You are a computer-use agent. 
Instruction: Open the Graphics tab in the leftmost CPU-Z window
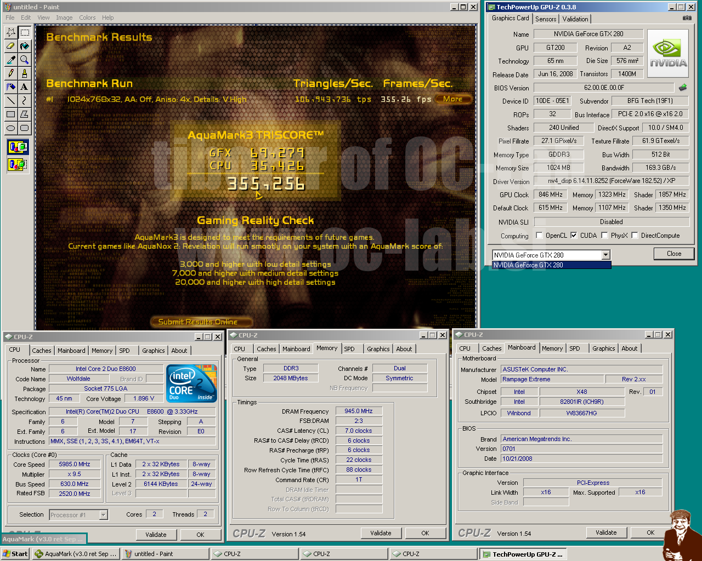pyautogui.click(x=154, y=351)
